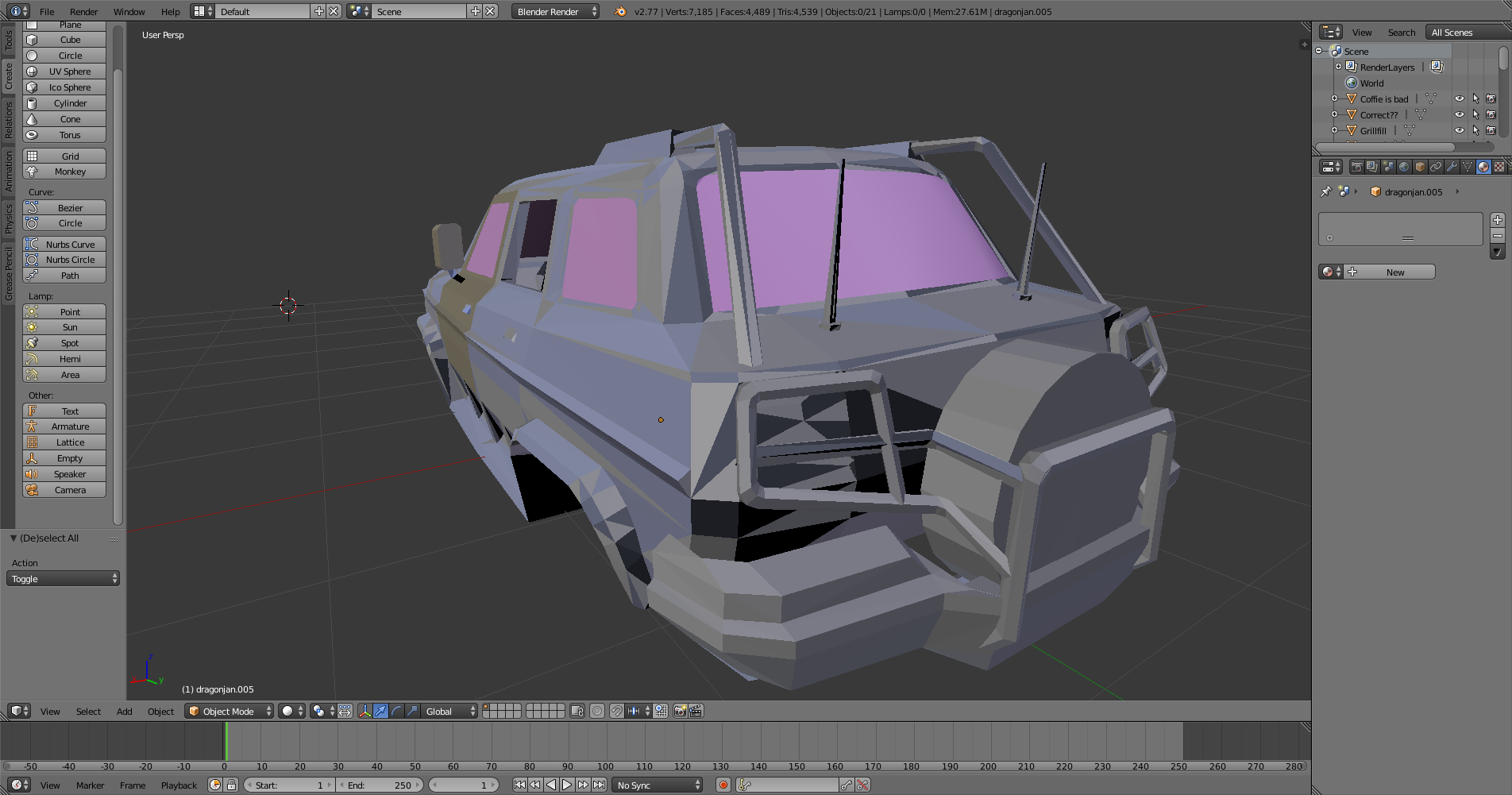Jump to the timeline end frame
This screenshot has width=1512, height=795.
[x=599, y=785]
